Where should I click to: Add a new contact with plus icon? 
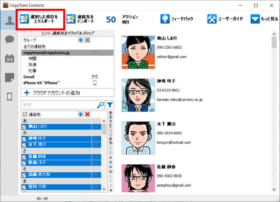pyautogui.click(x=81, y=114)
